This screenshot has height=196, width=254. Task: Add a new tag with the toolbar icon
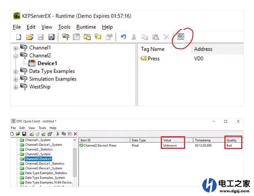(98, 37)
